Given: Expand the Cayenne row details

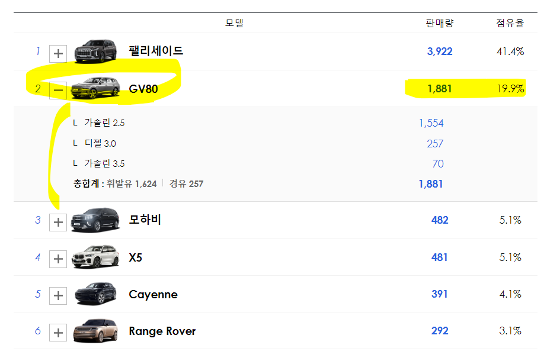Looking at the screenshot, I should (58, 295).
